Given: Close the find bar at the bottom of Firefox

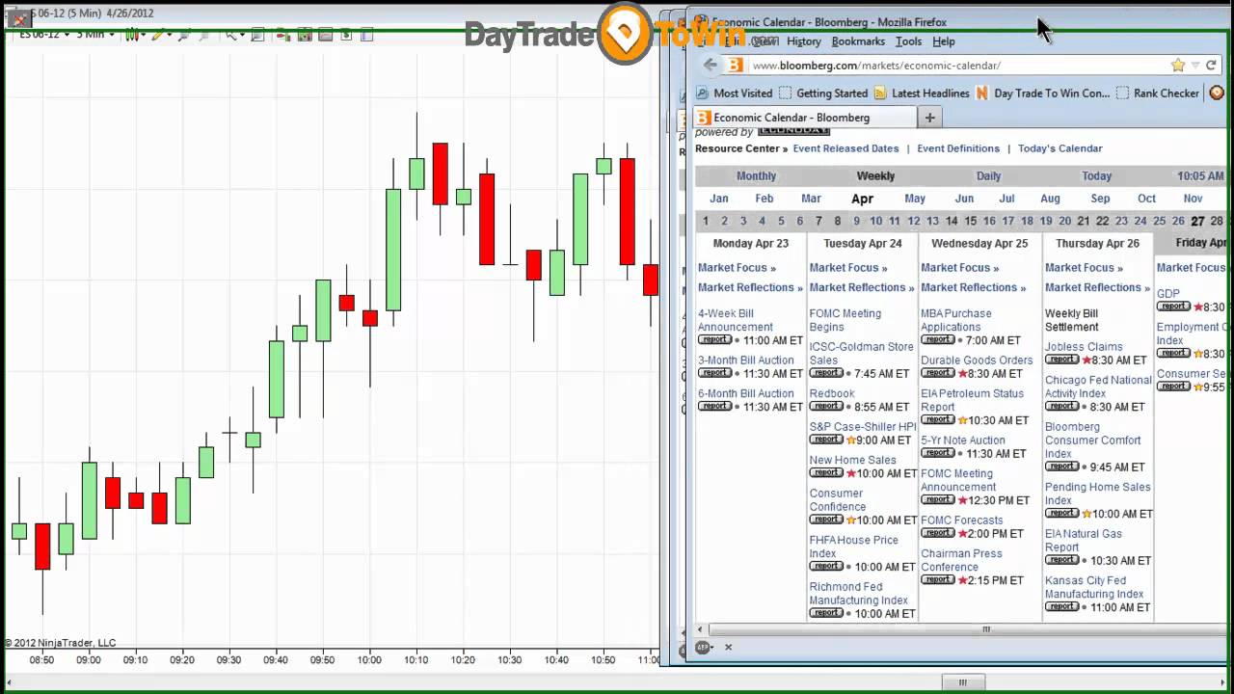Looking at the screenshot, I should (728, 648).
